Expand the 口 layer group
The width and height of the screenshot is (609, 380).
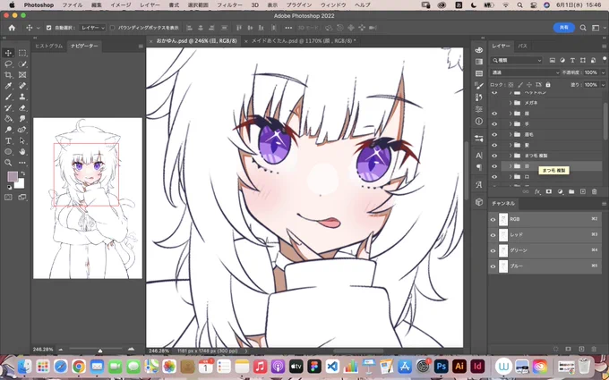[x=510, y=176]
